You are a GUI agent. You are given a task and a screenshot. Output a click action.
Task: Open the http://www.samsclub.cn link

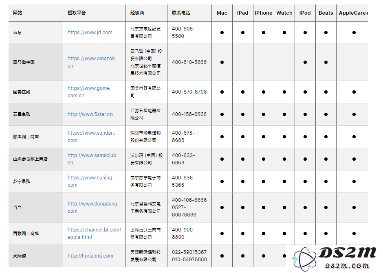tap(92, 159)
